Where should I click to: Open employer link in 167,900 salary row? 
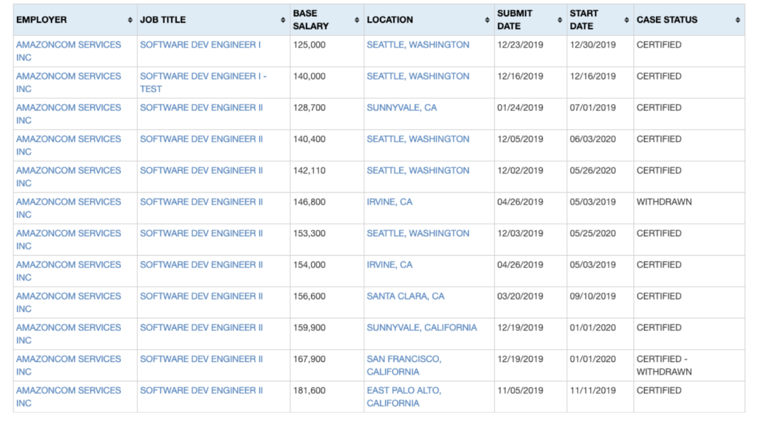click(x=68, y=365)
